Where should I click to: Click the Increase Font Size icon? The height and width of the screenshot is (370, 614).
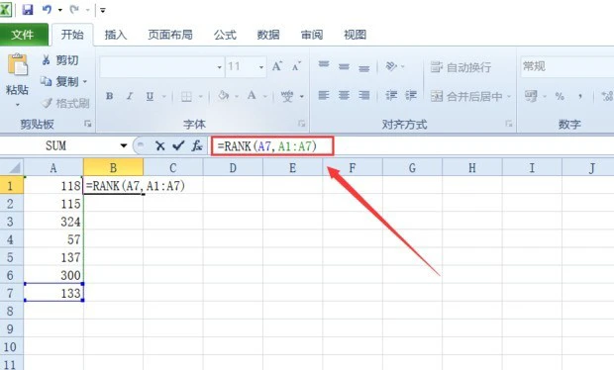pyautogui.click(x=277, y=66)
